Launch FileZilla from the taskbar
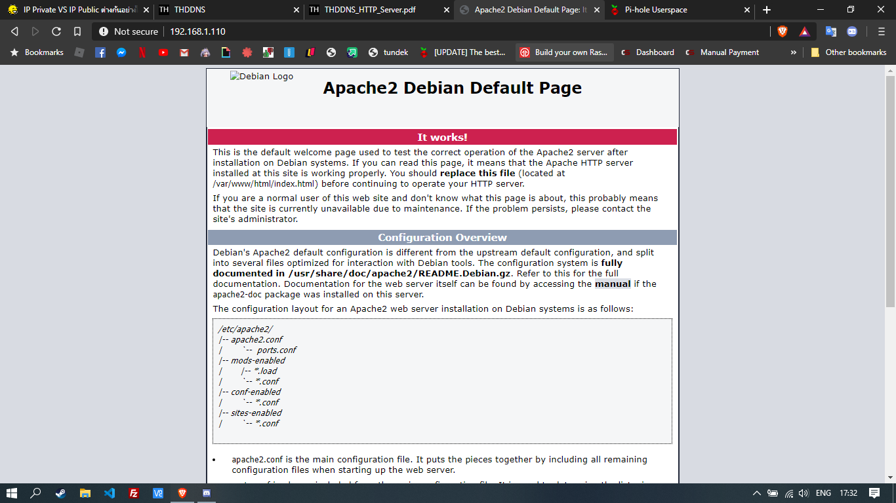 134,493
